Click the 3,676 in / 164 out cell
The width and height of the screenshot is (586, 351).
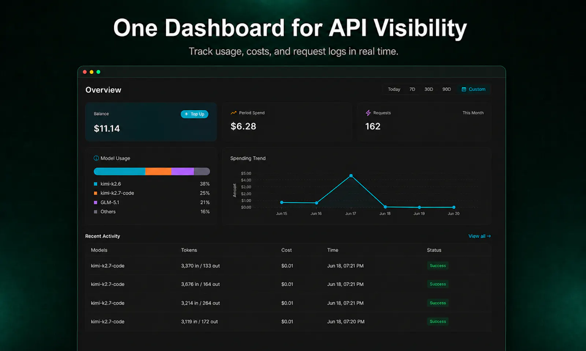(x=200, y=284)
